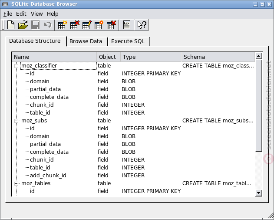
Task: Select table_id field under moz_subs
Action: [x=40, y=167]
